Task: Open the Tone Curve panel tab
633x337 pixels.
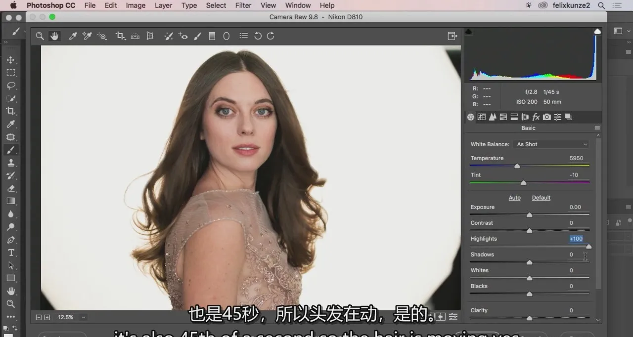Action: (481, 117)
